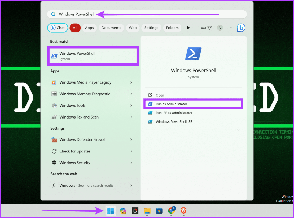Expand the Windows Tools result chevron
294x218 pixels.
point(131,105)
